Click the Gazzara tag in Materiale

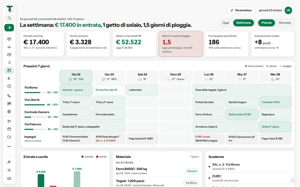[x=192, y=171]
